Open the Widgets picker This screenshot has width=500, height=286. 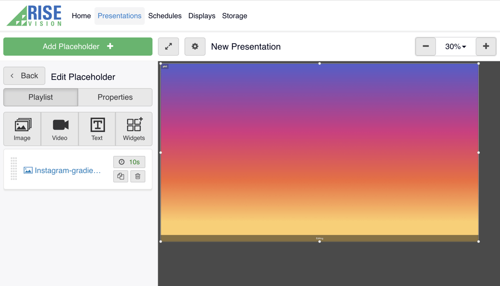134,128
